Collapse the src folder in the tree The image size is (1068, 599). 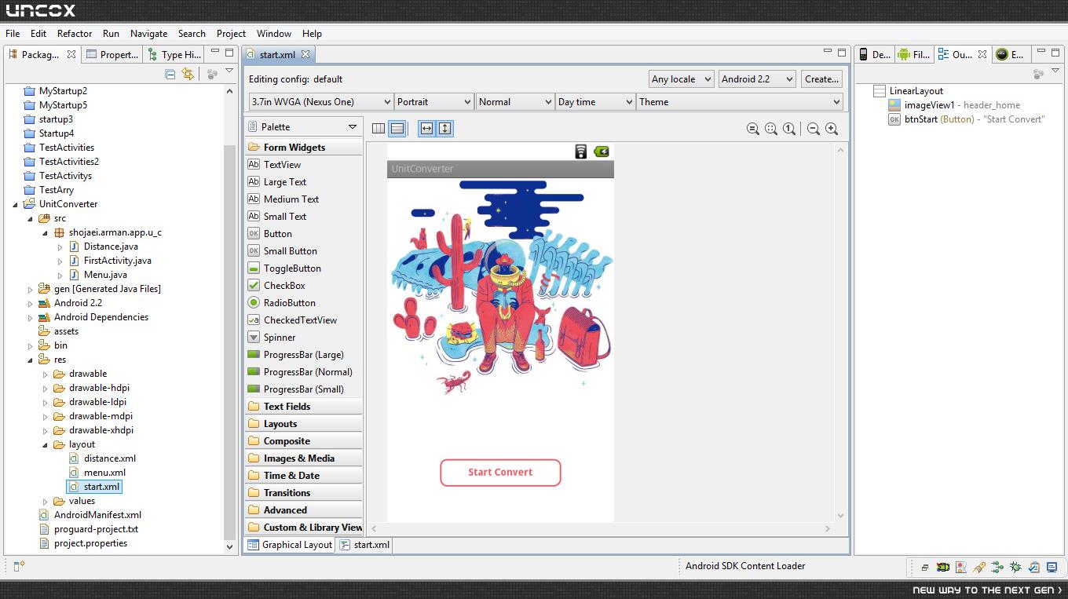pos(31,218)
